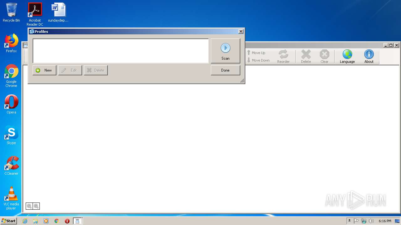Select the sundaydep Word document icon

(58, 12)
